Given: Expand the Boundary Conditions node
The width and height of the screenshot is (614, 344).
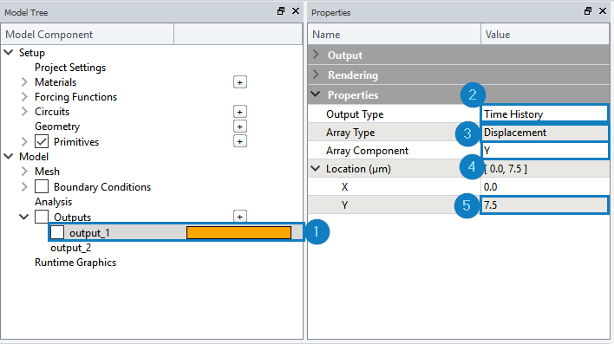Looking at the screenshot, I should click(24, 186).
